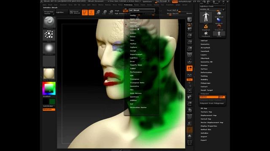Toggle Draw mode button

tap(92, 12)
